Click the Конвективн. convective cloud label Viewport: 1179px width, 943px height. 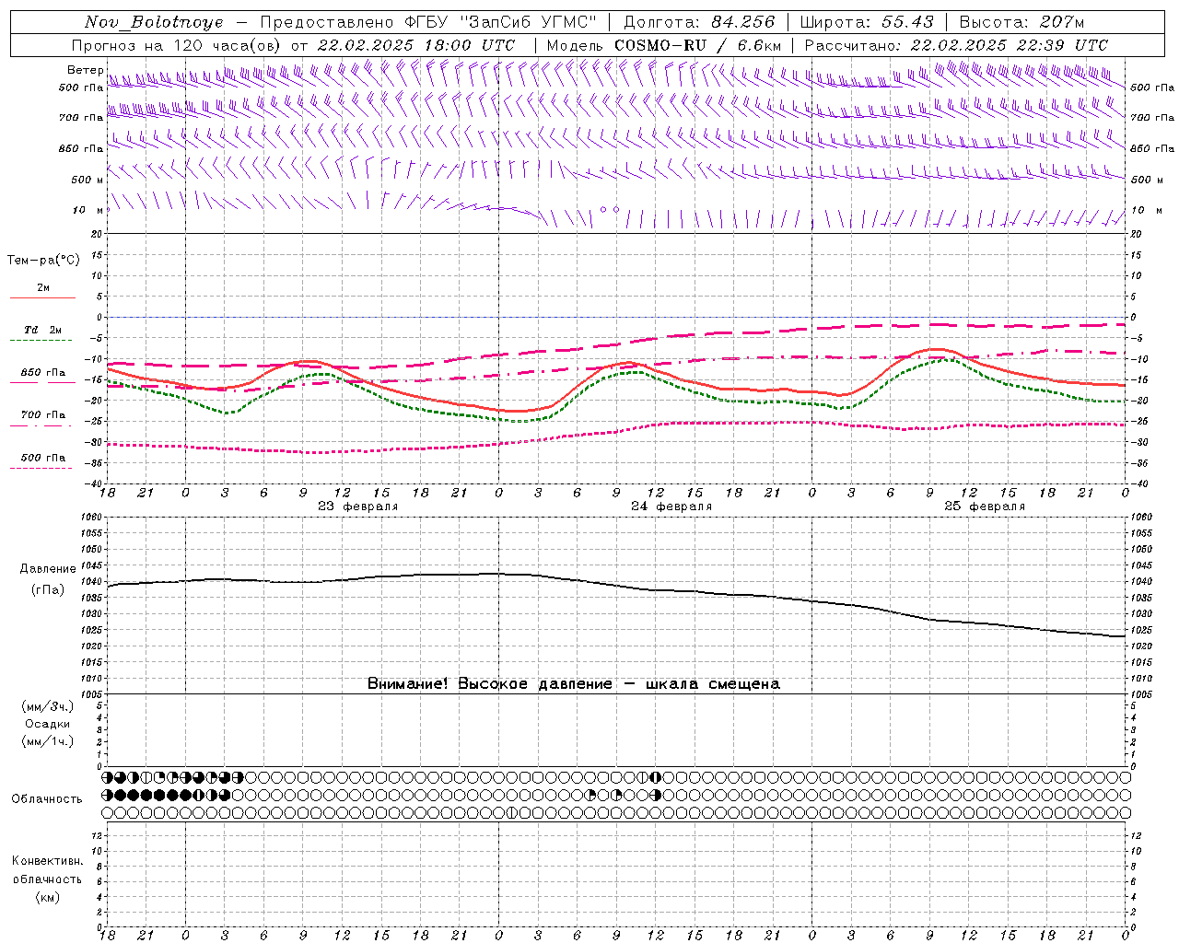click(x=47, y=861)
